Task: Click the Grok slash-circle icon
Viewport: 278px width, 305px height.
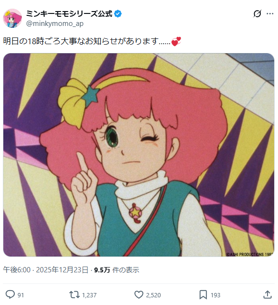Action: (x=257, y=13)
